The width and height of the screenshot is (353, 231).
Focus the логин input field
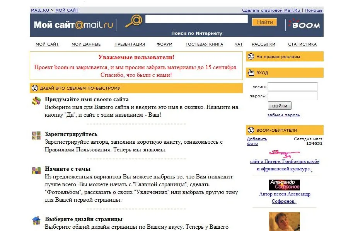(293, 87)
